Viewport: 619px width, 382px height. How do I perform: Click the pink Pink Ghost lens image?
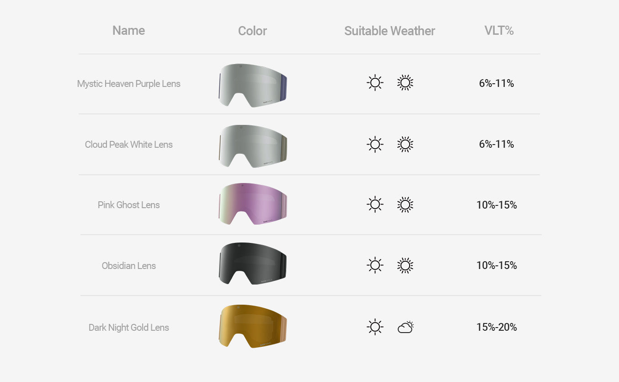pos(252,204)
